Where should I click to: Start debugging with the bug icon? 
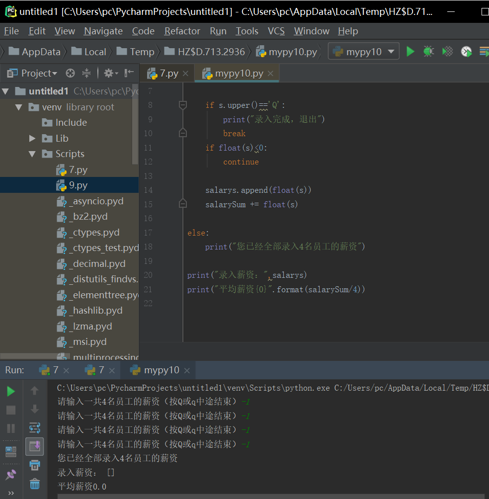[428, 51]
